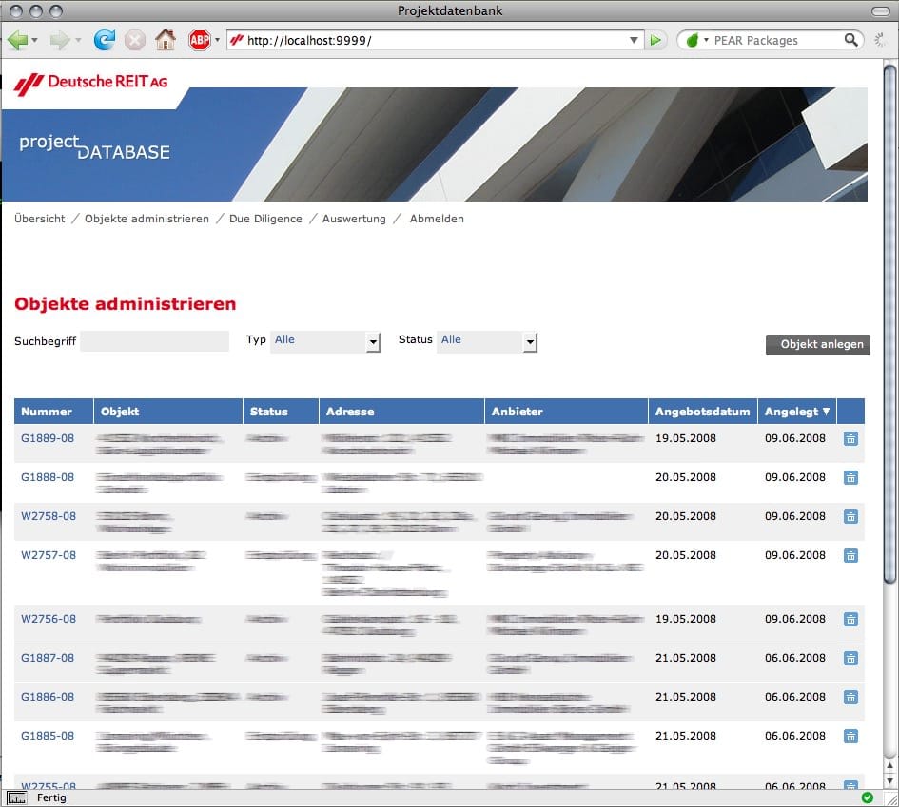Click the Stop loading icon
This screenshot has width=899, height=807.
(x=135, y=40)
